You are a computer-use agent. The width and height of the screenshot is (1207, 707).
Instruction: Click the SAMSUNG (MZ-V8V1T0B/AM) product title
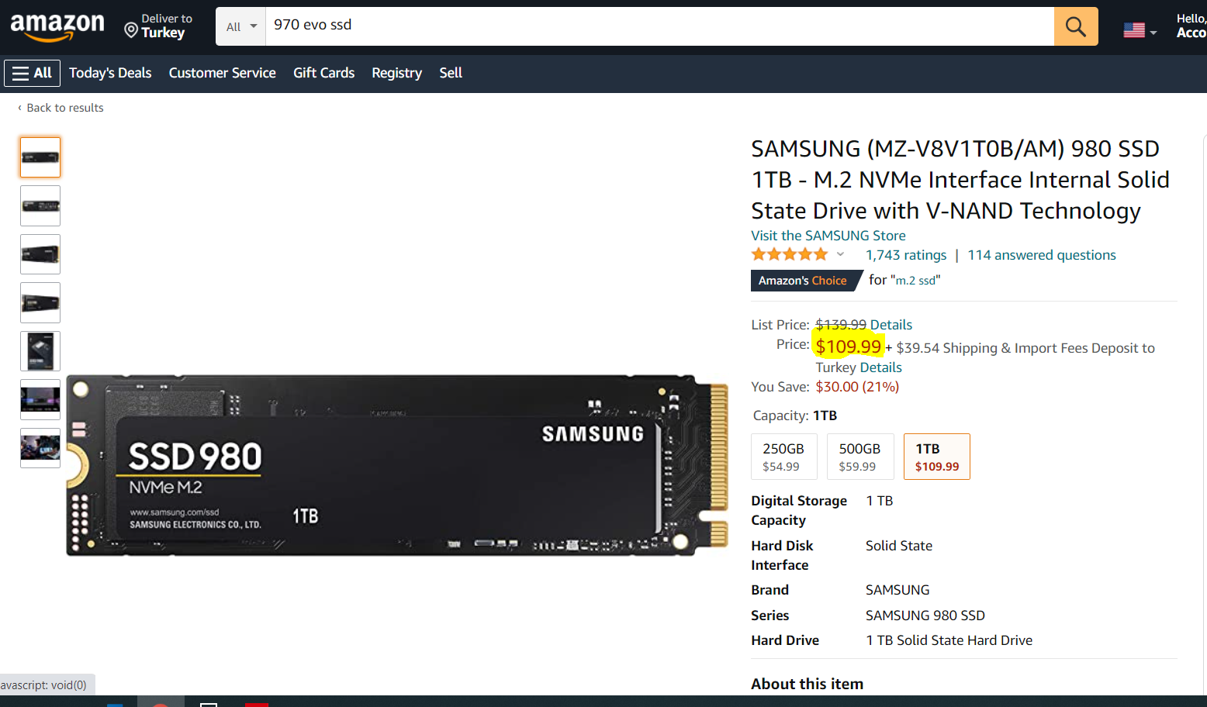click(x=960, y=180)
